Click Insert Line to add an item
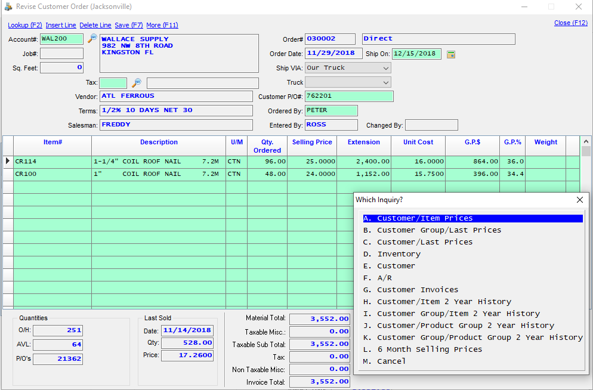 pyautogui.click(x=61, y=24)
